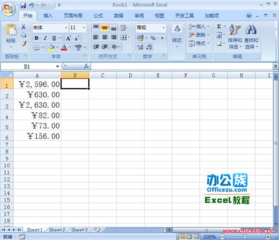Toggle underline formatting
This screenshot has height=240, width=279.
(54, 38)
